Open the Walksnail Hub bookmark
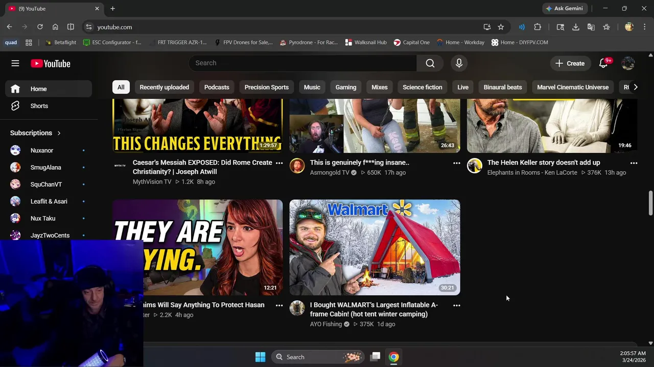The height and width of the screenshot is (367, 654). click(x=366, y=42)
